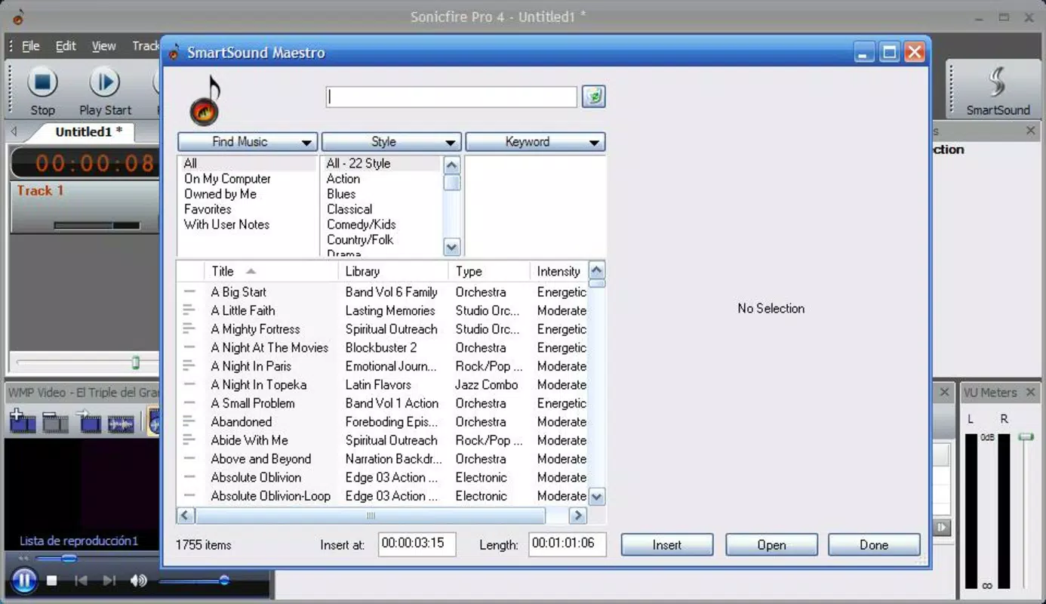Pause the WMP video playback
Image resolution: width=1046 pixels, height=604 pixels.
point(24,581)
